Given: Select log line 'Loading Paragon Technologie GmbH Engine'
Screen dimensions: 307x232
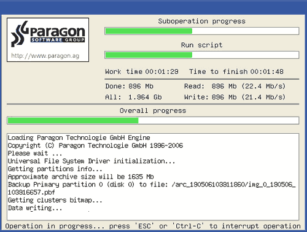Looking at the screenshot, I should pyautogui.click(x=79, y=137).
